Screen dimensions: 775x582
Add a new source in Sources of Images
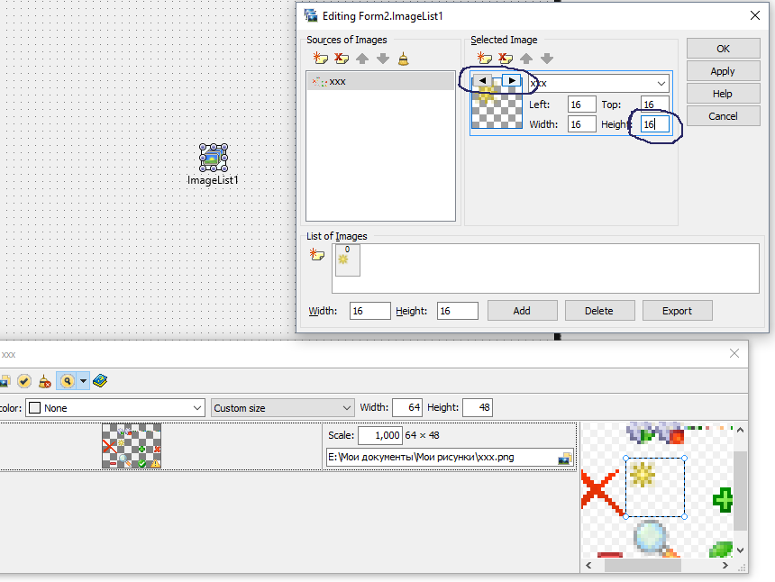click(x=320, y=59)
